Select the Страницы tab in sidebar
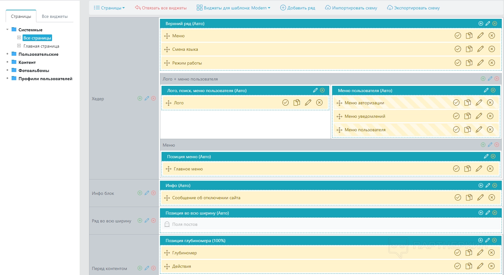This screenshot has width=504, height=275. (x=21, y=16)
